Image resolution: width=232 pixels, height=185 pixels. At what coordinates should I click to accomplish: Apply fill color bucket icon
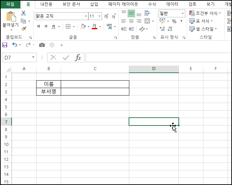coord(83,27)
